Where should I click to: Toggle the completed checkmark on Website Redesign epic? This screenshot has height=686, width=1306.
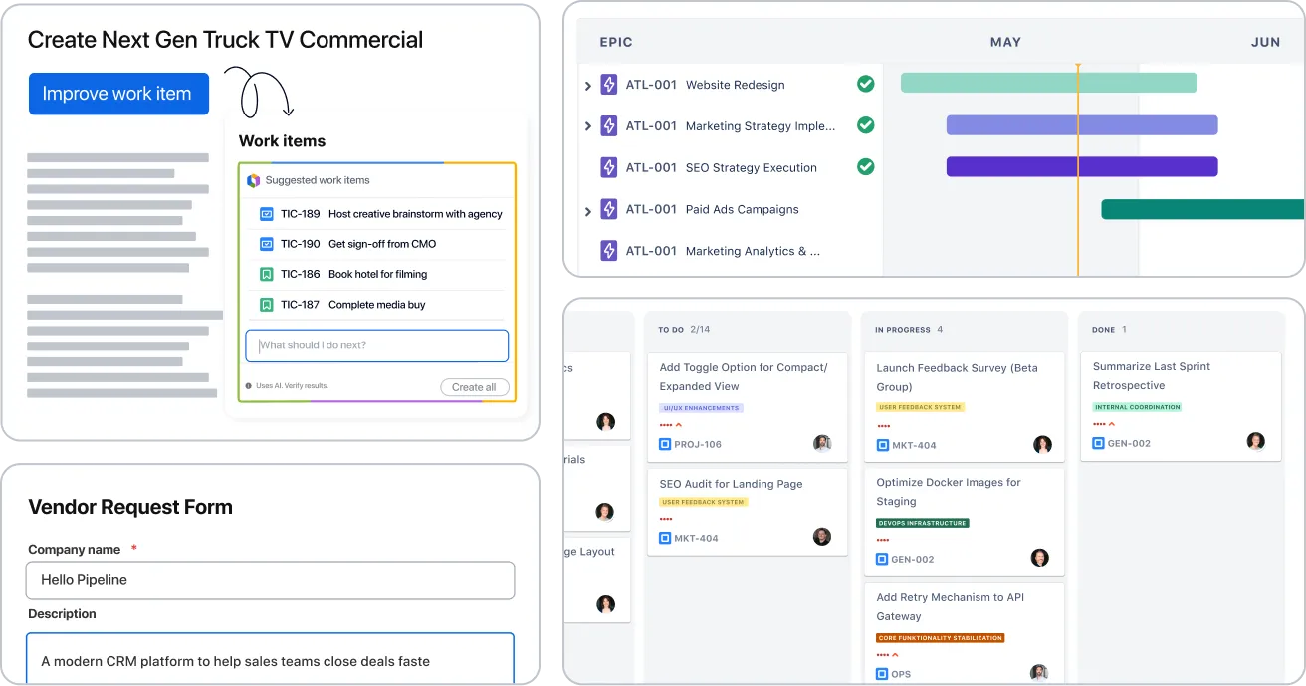(x=865, y=84)
